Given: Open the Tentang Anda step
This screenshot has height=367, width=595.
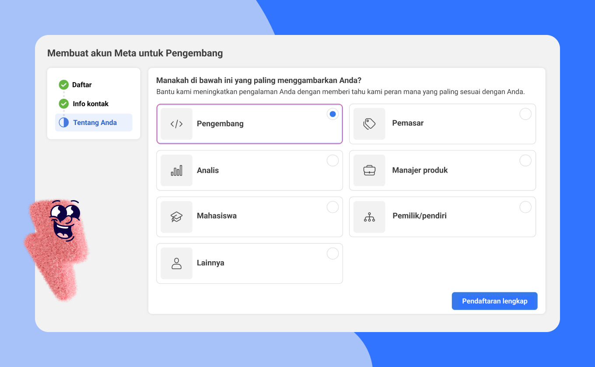Looking at the screenshot, I should coord(94,122).
